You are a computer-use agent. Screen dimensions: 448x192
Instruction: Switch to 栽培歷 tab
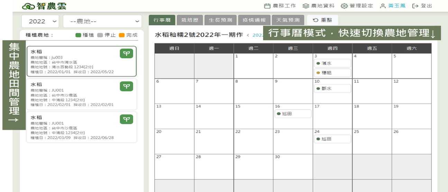pyautogui.click(x=190, y=20)
